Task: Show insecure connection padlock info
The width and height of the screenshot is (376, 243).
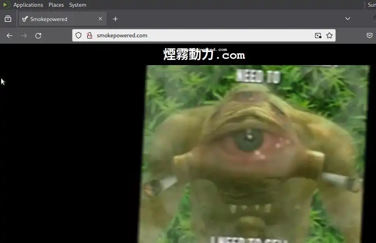Action: tap(90, 35)
